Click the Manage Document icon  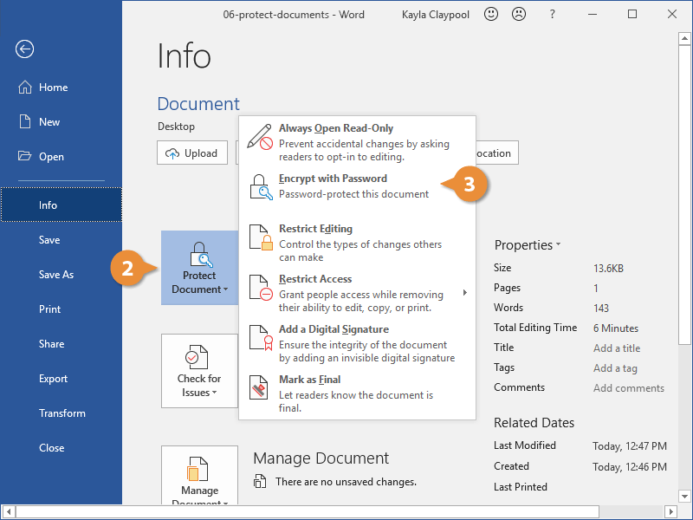point(199,469)
